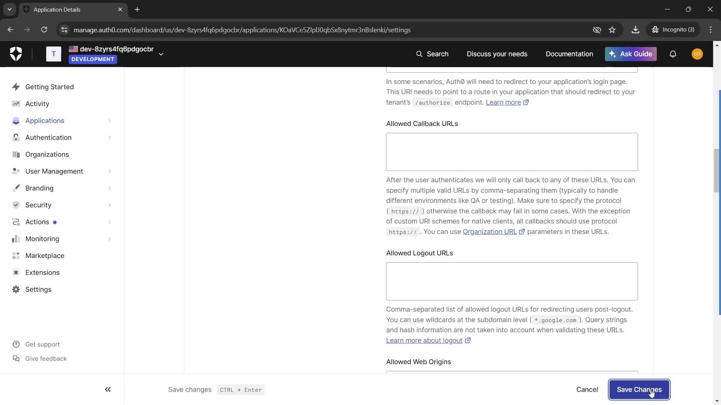Bookmark this page with star icon
721x405 pixels.
click(x=612, y=30)
